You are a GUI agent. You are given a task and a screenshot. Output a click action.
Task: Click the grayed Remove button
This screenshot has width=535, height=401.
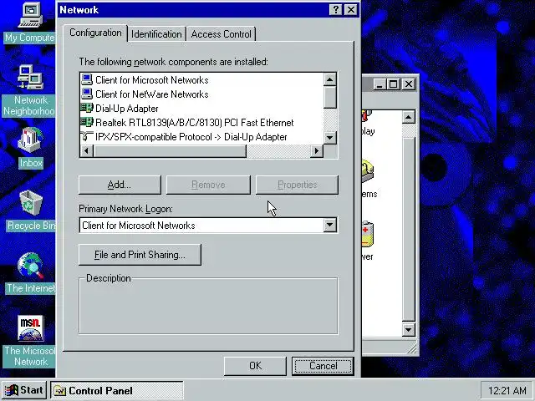click(x=208, y=185)
